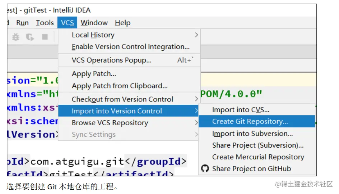Expand Local History submenu arrow
The image size is (339, 194).
click(x=196, y=35)
